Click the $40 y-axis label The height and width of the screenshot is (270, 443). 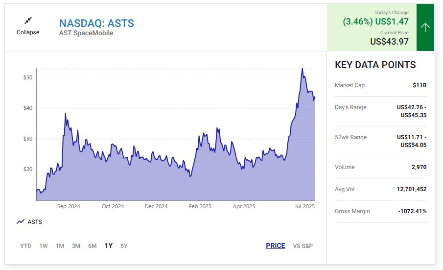tap(28, 108)
